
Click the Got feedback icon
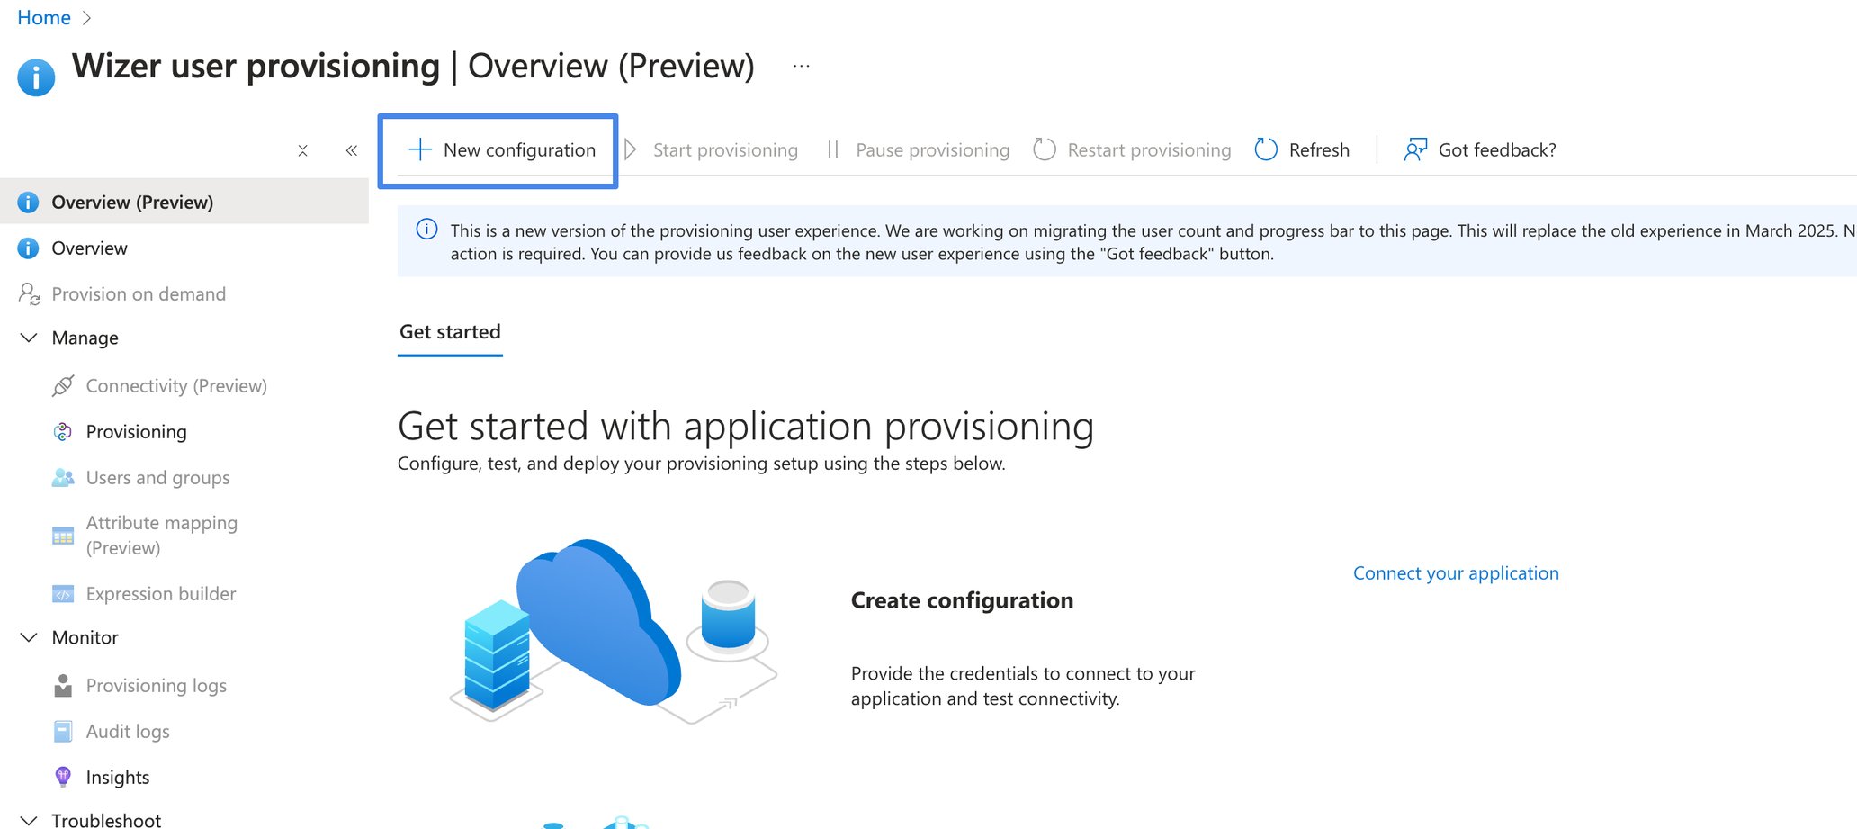1414,149
